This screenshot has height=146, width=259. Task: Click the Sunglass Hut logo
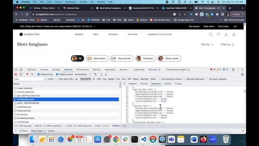click(30, 34)
